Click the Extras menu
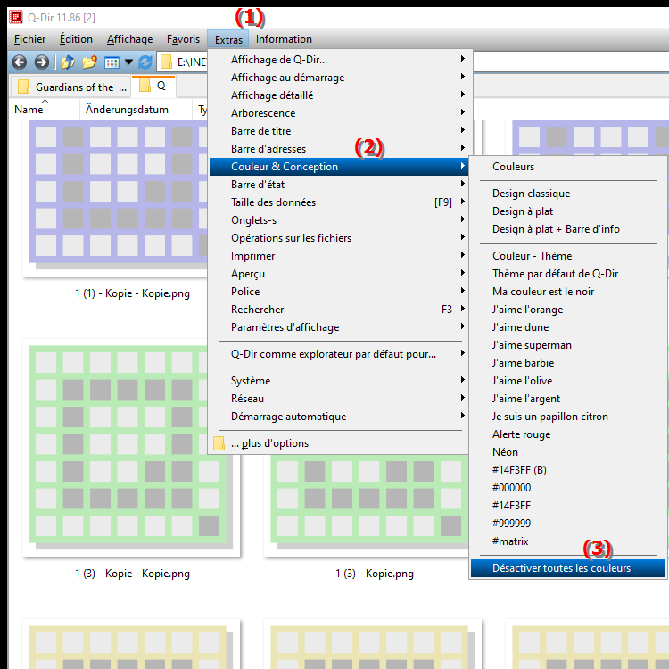The width and height of the screenshot is (669, 669). [228, 39]
